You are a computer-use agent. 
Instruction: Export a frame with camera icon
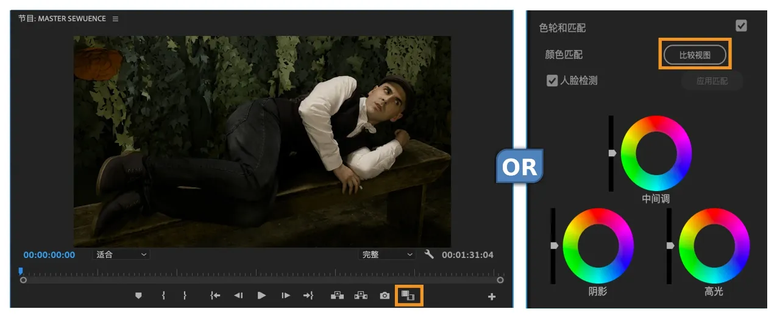click(x=385, y=296)
